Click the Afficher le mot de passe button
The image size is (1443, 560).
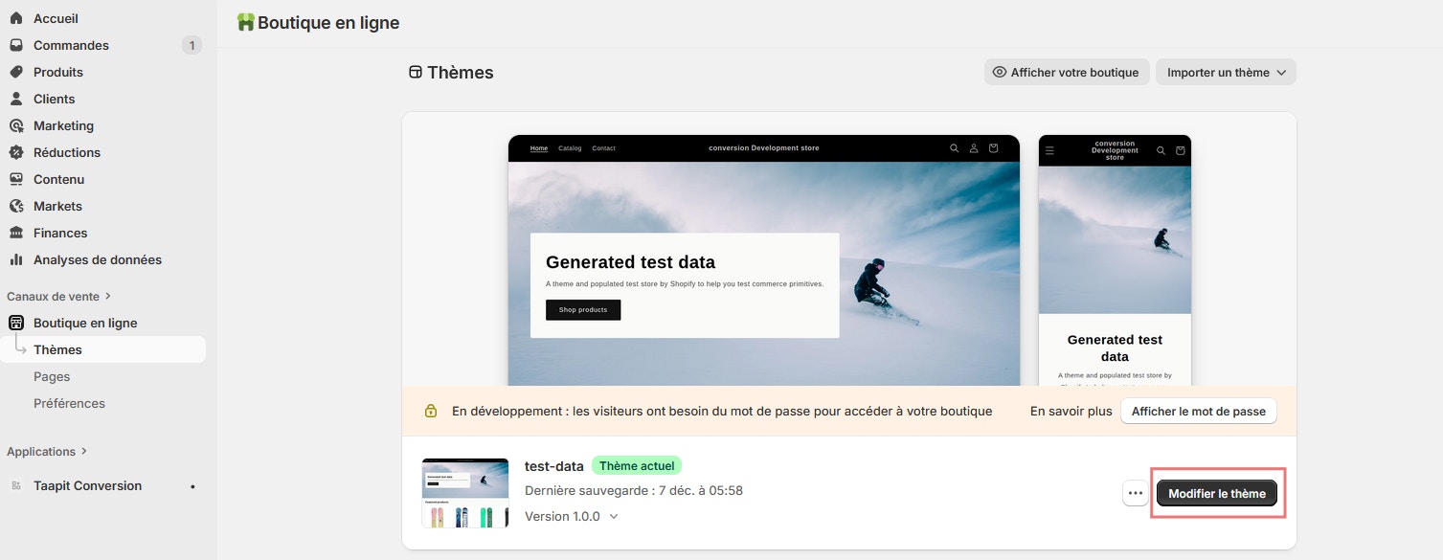[1198, 411]
